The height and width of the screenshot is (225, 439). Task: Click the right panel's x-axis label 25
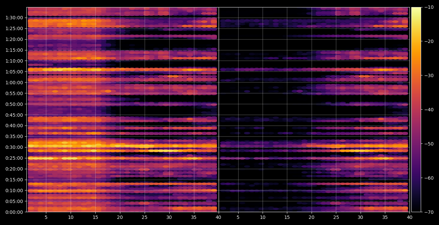point(336,218)
